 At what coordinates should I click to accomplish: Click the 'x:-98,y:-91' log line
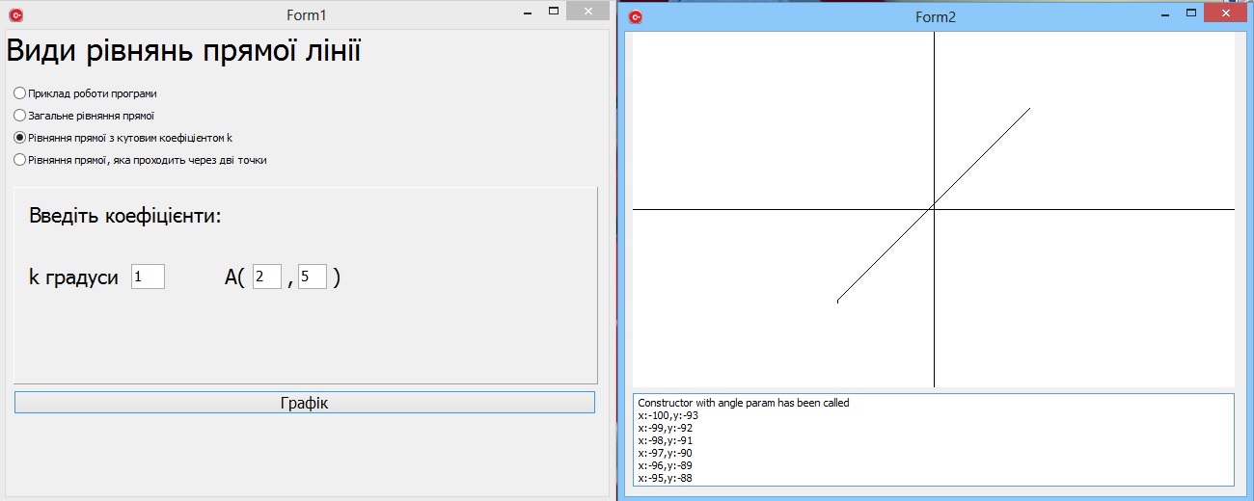point(666,440)
